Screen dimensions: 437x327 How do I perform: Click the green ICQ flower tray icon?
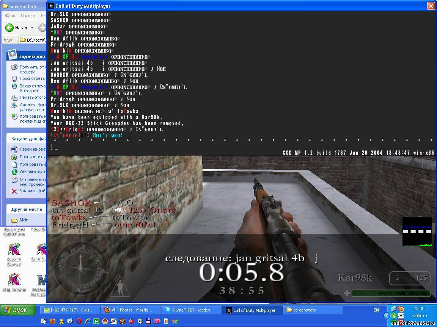(394, 316)
